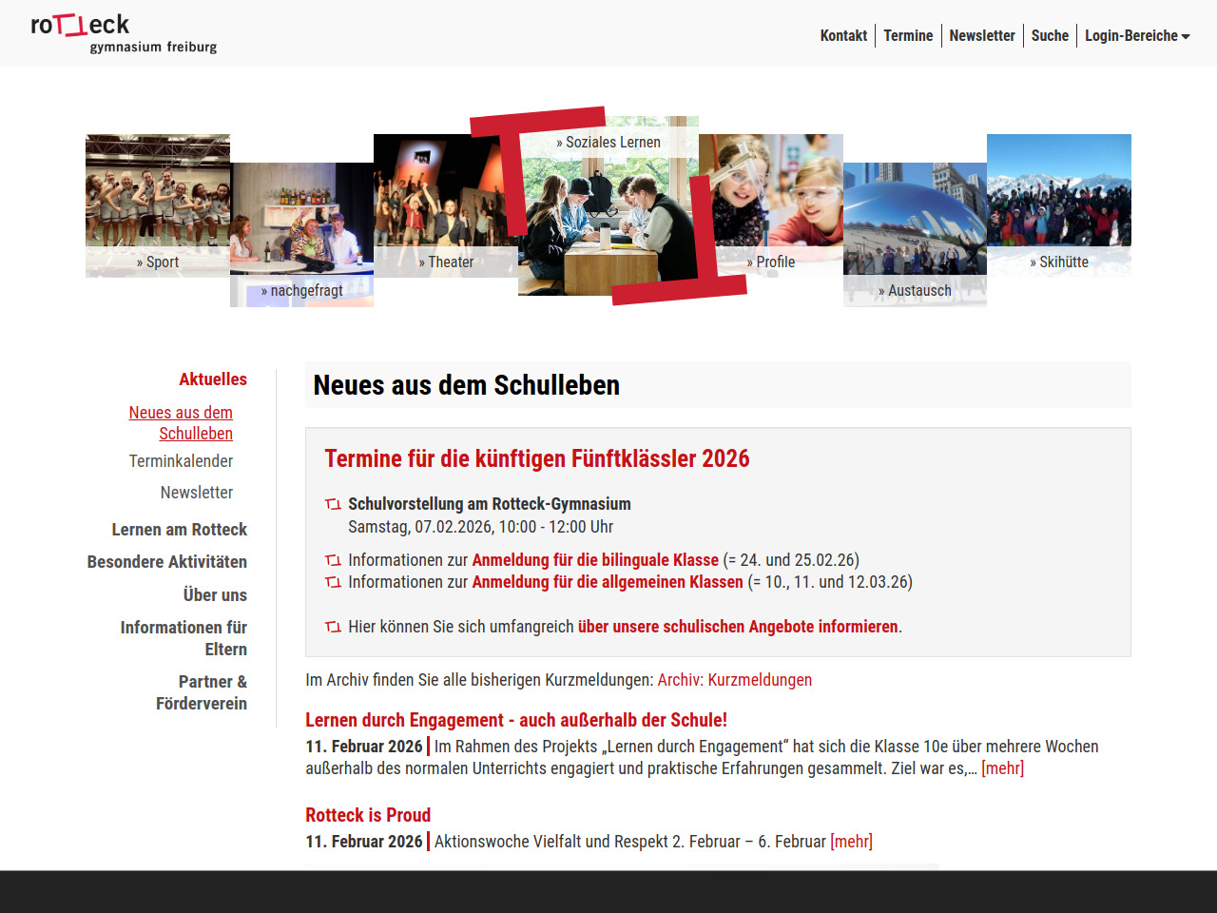Go to Termine in top navigation

click(908, 36)
